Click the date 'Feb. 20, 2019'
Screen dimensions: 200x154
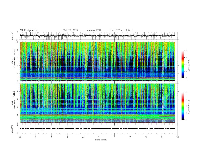pyautogui.click(x=70, y=30)
